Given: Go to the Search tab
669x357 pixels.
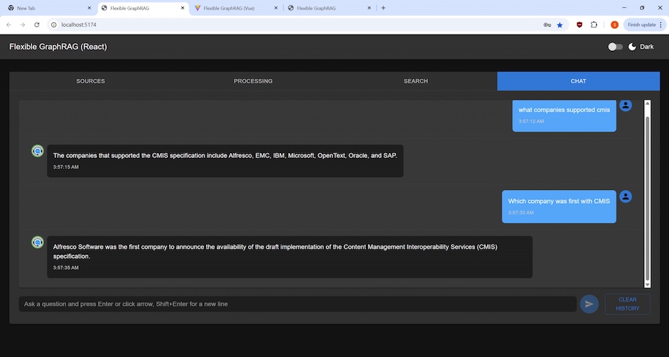Looking at the screenshot, I should (415, 81).
